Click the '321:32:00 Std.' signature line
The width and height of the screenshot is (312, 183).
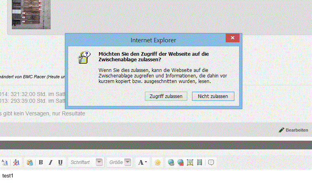coord(32,94)
